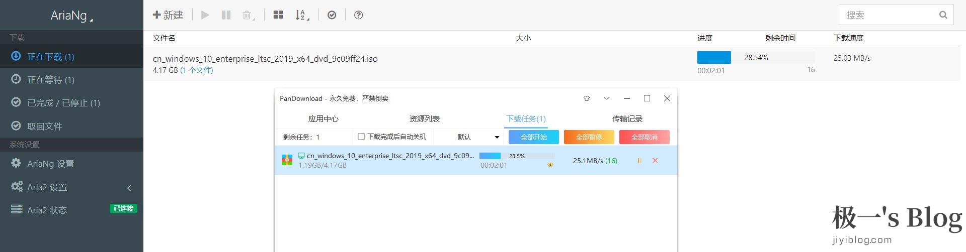
Task: Click the archive file type icon
Action: click(x=287, y=160)
